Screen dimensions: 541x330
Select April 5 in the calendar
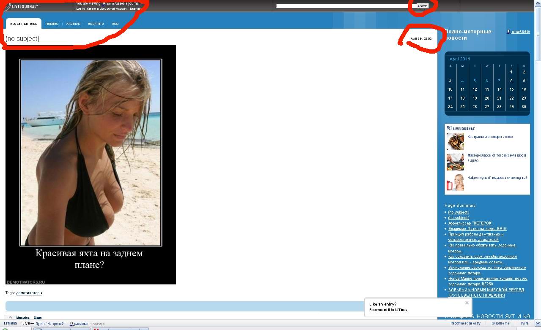click(475, 81)
